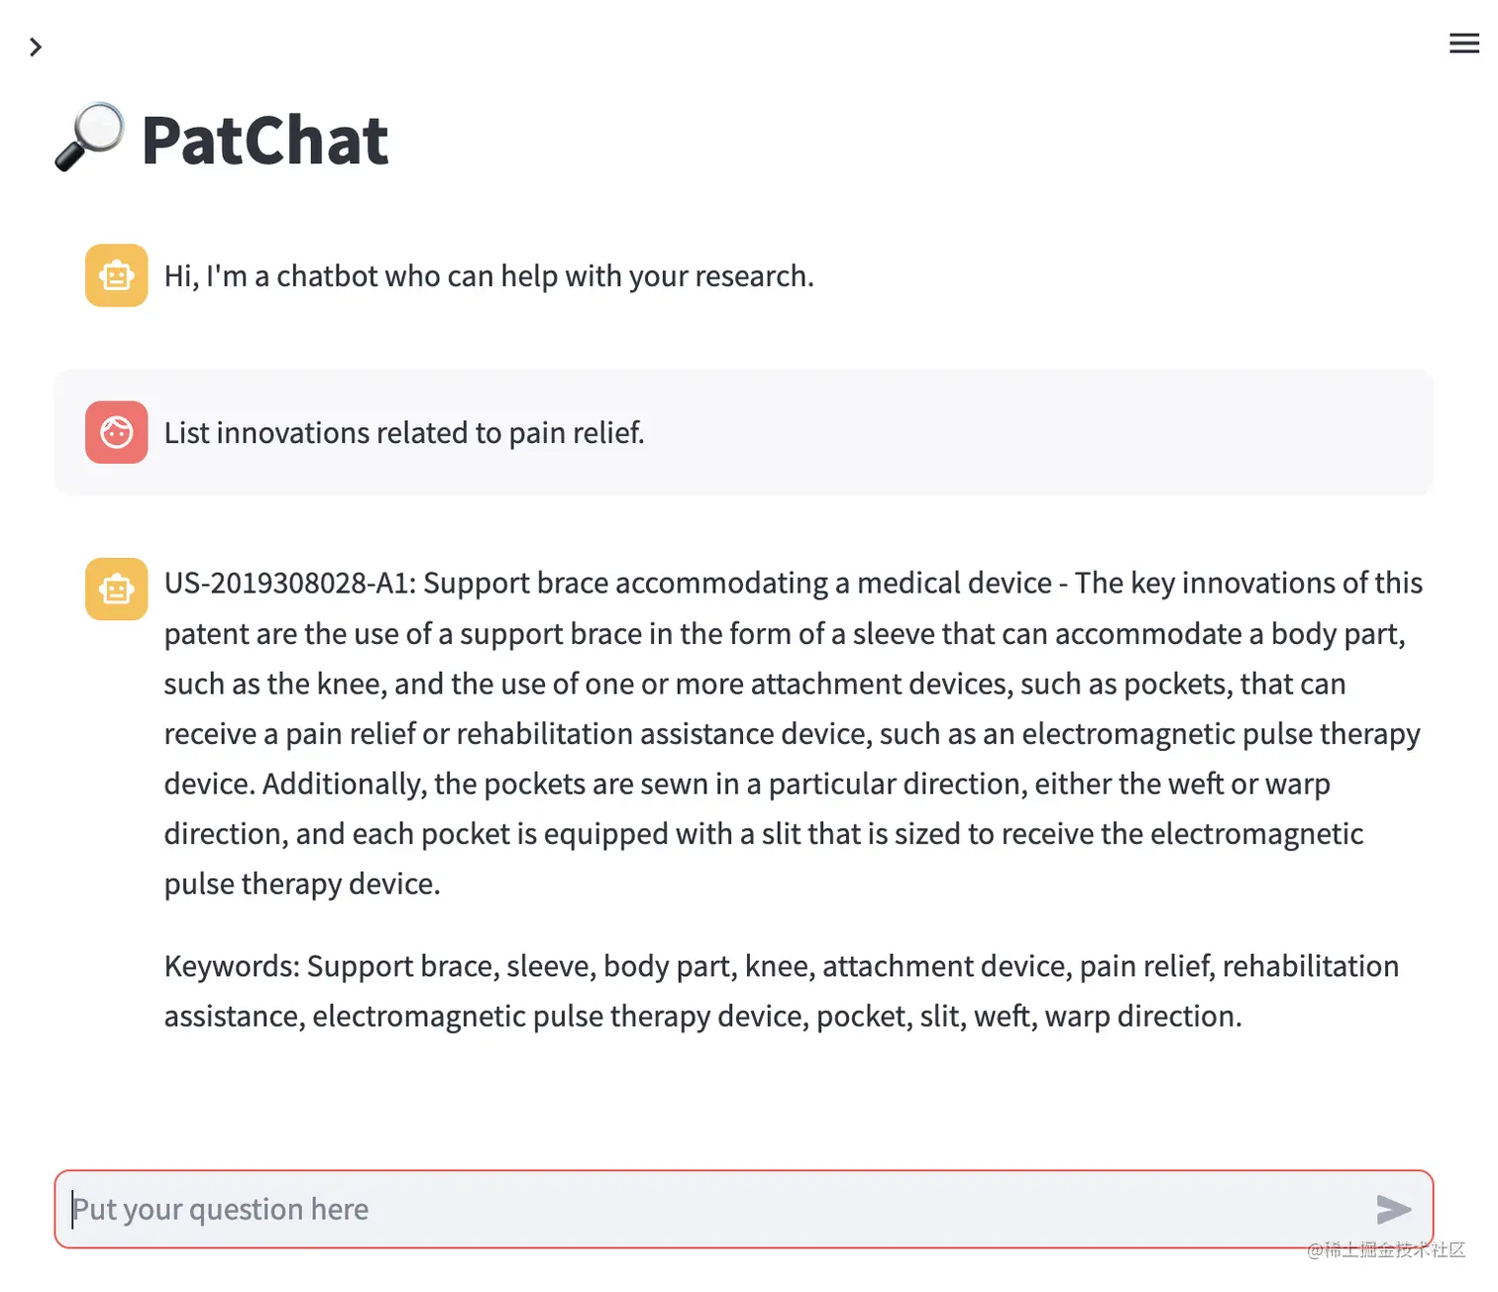The image size is (1498, 1292).
Task: Click 'pulse therapy device.' ending the first paragraph
Action: click(302, 884)
